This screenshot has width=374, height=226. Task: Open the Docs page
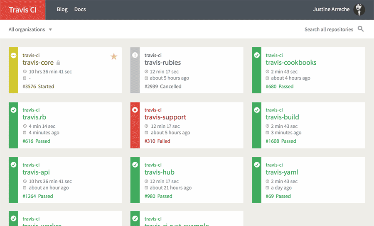(x=80, y=10)
